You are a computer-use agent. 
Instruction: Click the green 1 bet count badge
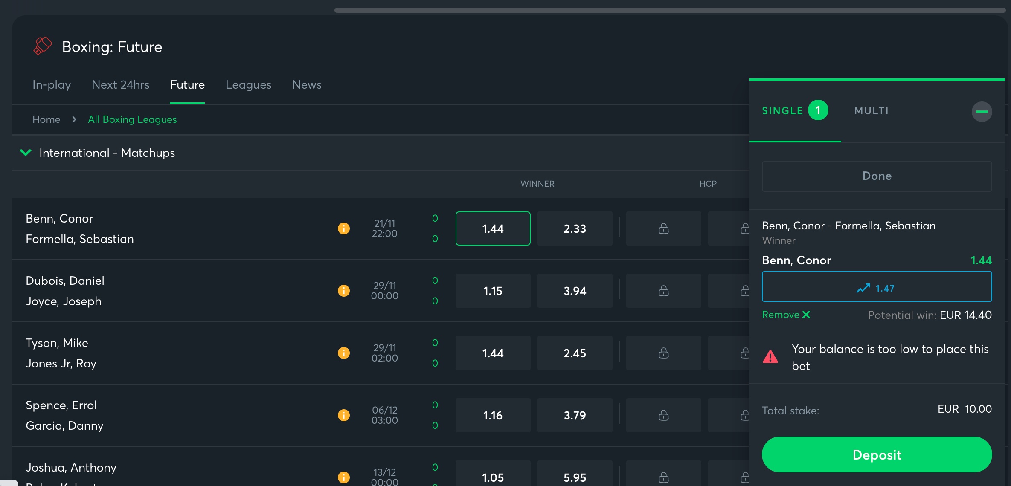(x=818, y=110)
